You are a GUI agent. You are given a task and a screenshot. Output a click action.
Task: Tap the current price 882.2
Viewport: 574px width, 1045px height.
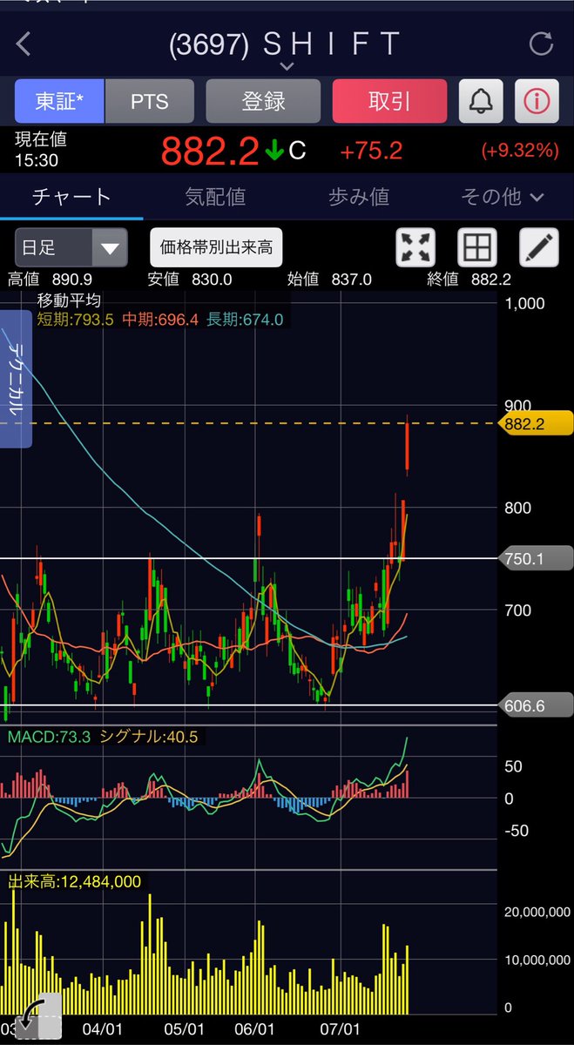pos(210,152)
